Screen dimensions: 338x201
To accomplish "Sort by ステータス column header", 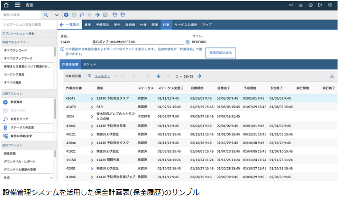I will 146,88.
